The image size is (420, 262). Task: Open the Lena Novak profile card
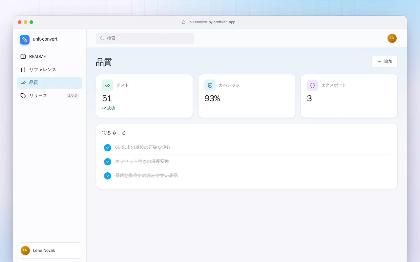click(x=50, y=251)
